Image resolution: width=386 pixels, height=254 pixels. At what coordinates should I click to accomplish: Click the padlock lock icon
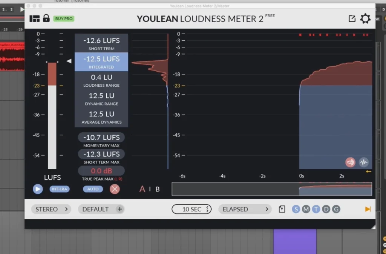coord(46,18)
